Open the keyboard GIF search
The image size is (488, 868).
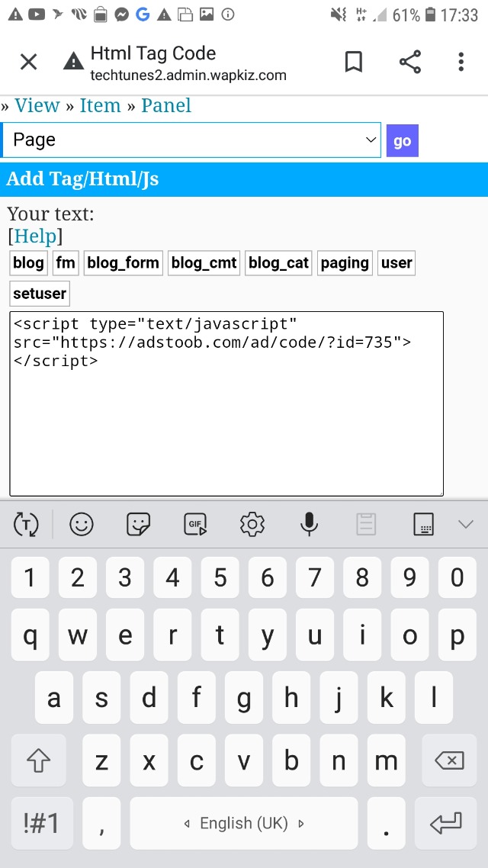point(195,524)
